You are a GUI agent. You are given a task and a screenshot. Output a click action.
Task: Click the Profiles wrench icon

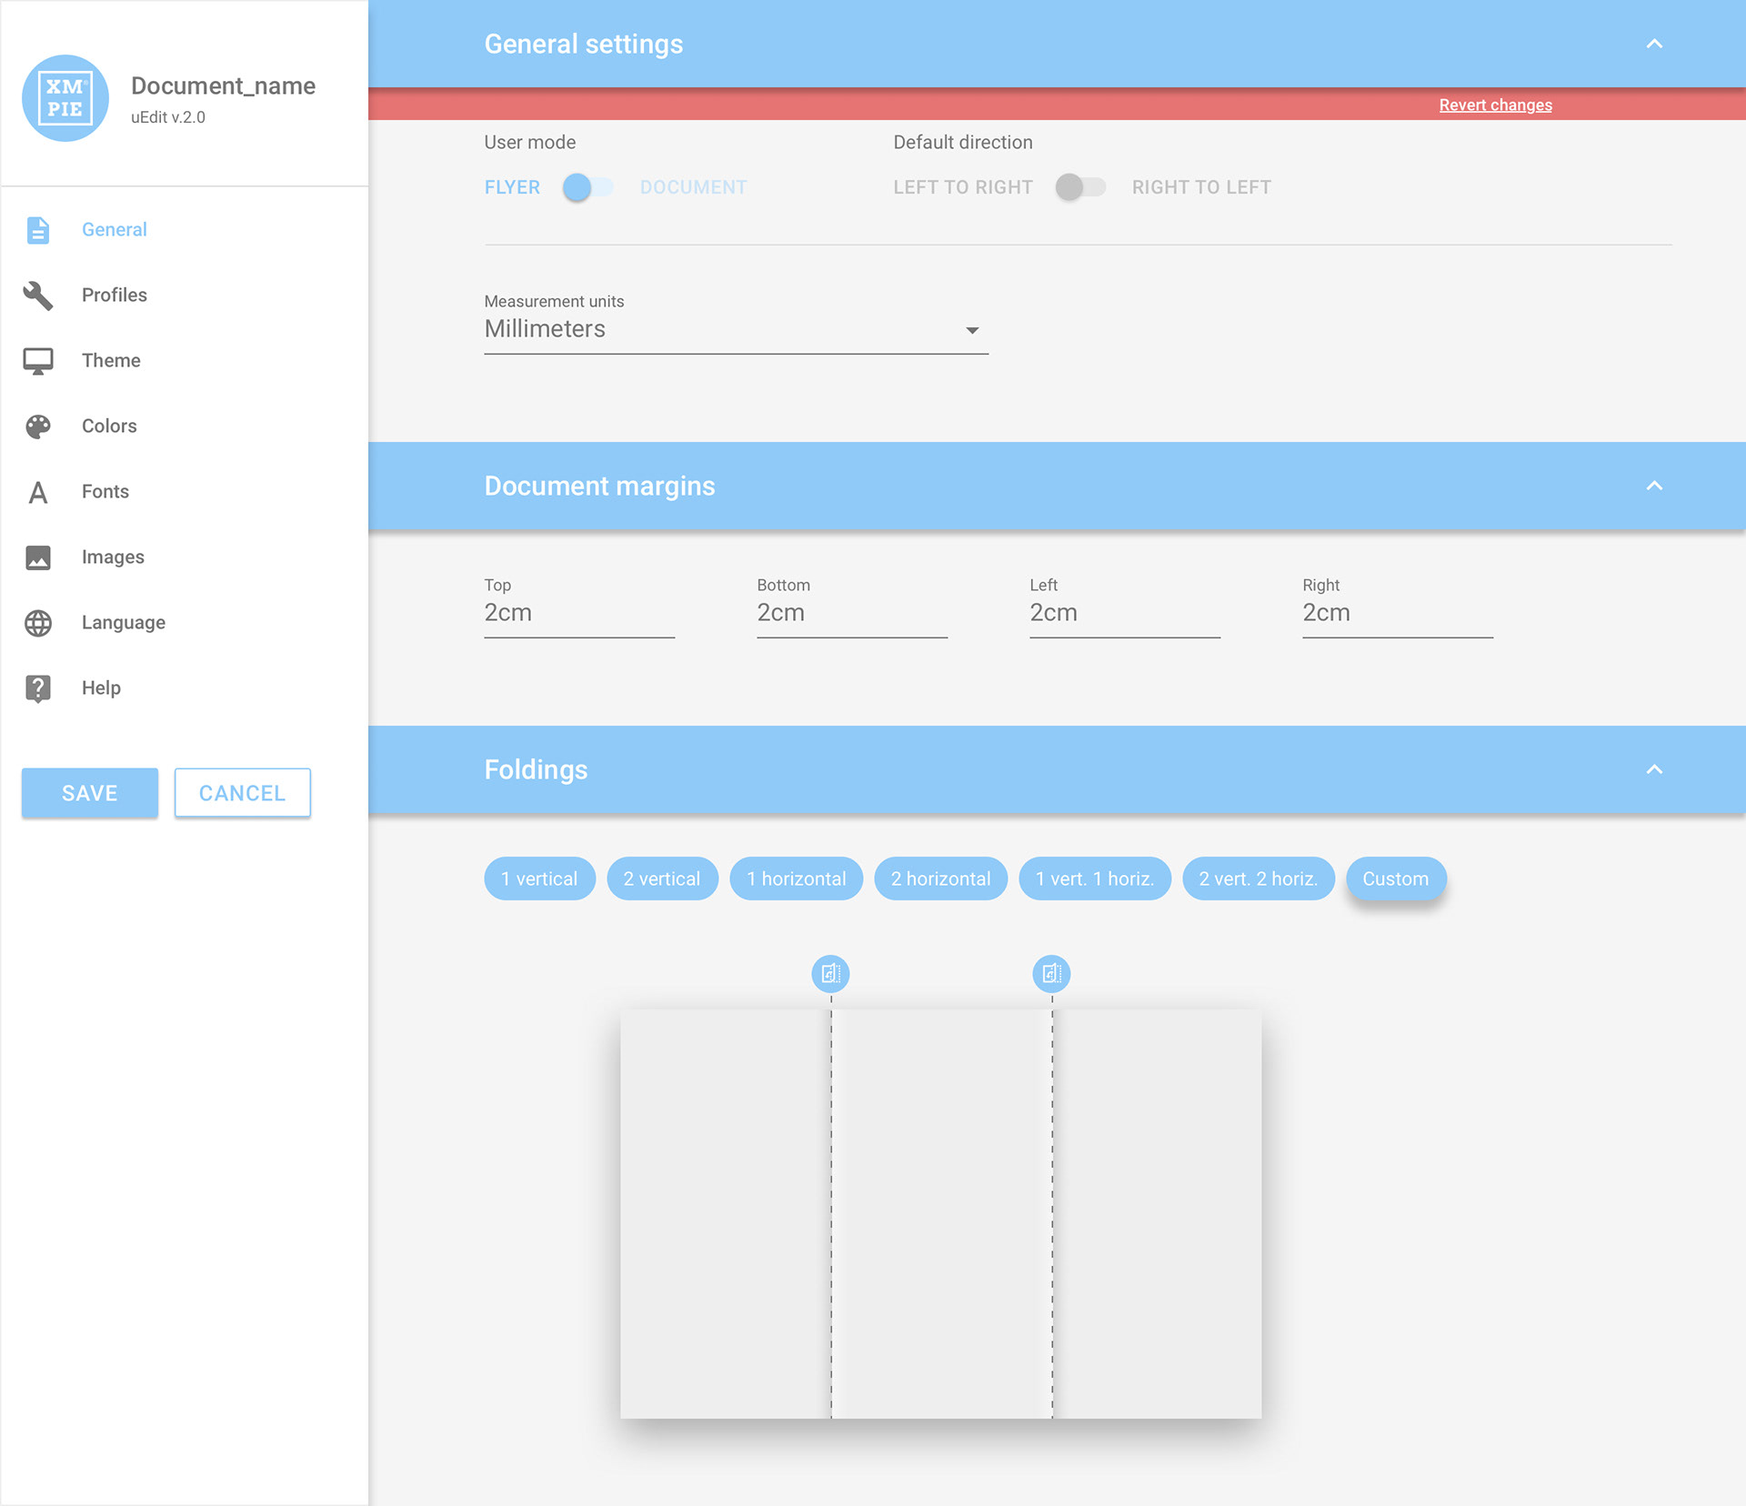38,296
